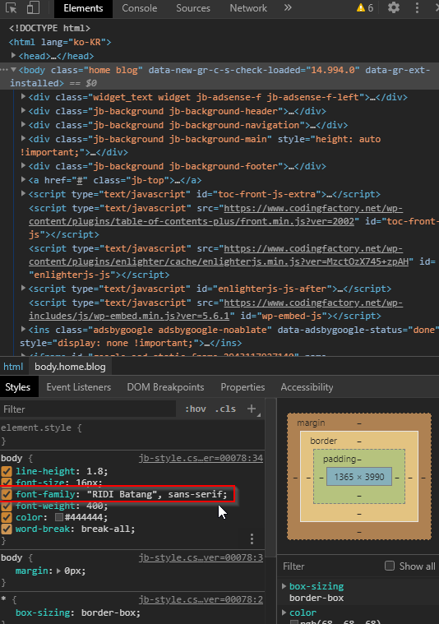Expand the adsbygoogle ins element
439x624 pixels.
tap(24, 329)
